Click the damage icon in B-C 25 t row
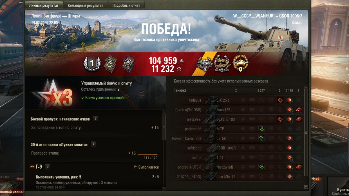Image resolution: width=349 pixels, height=196 pixels. 289,100
